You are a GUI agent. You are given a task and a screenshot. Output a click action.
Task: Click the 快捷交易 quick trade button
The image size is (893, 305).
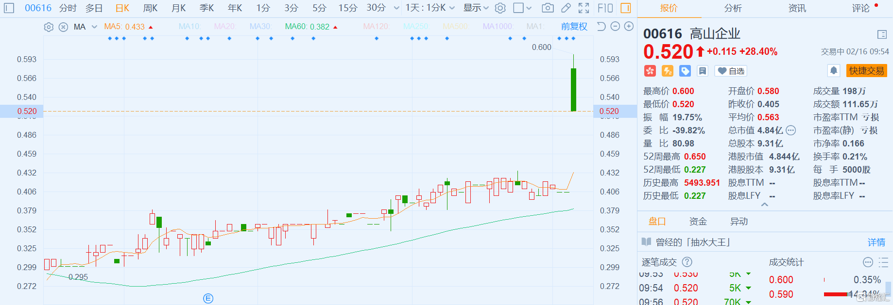pyautogui.click(x=866, y=71)
